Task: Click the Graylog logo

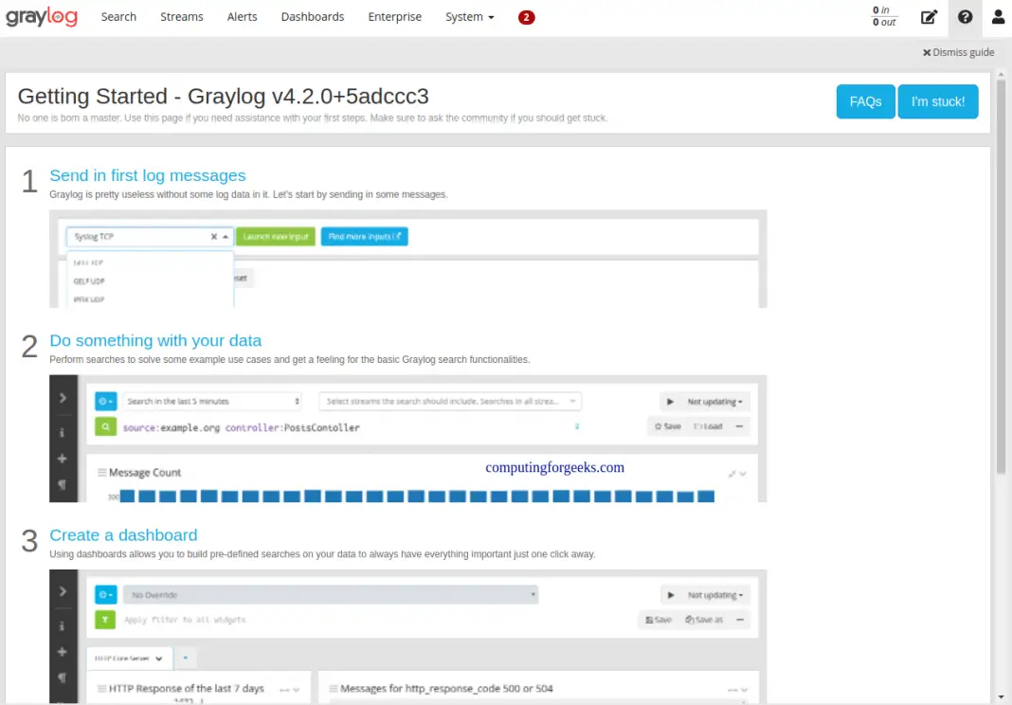Action: [x=42, y=16]
